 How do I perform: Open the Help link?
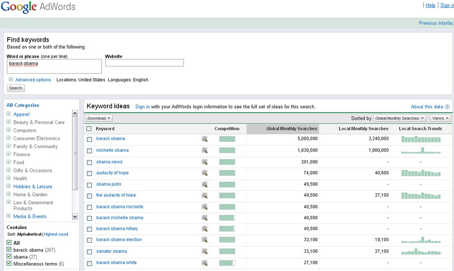(x=431, y=5)
